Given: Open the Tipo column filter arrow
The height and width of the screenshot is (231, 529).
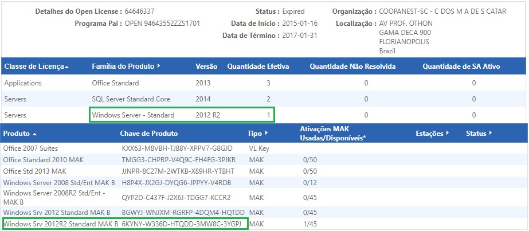Looking at the screenshot, I should point(267,133).
